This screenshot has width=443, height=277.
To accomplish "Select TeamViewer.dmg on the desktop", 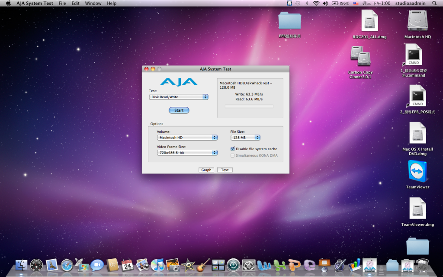I will click(x=417, y=209).
